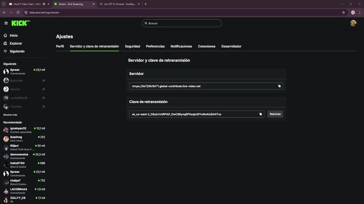Open the Preferencias settings tab
The image size is (364, 204).
coord(155,46)
